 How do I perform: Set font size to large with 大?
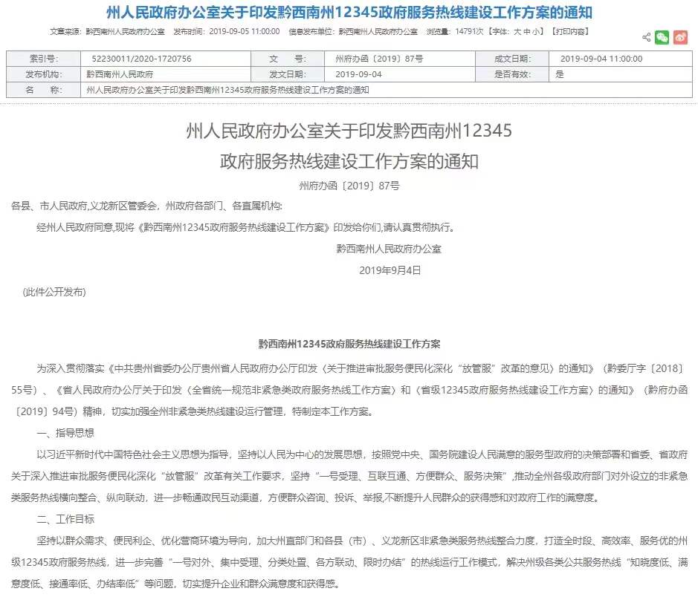click(x=517, y=32)
